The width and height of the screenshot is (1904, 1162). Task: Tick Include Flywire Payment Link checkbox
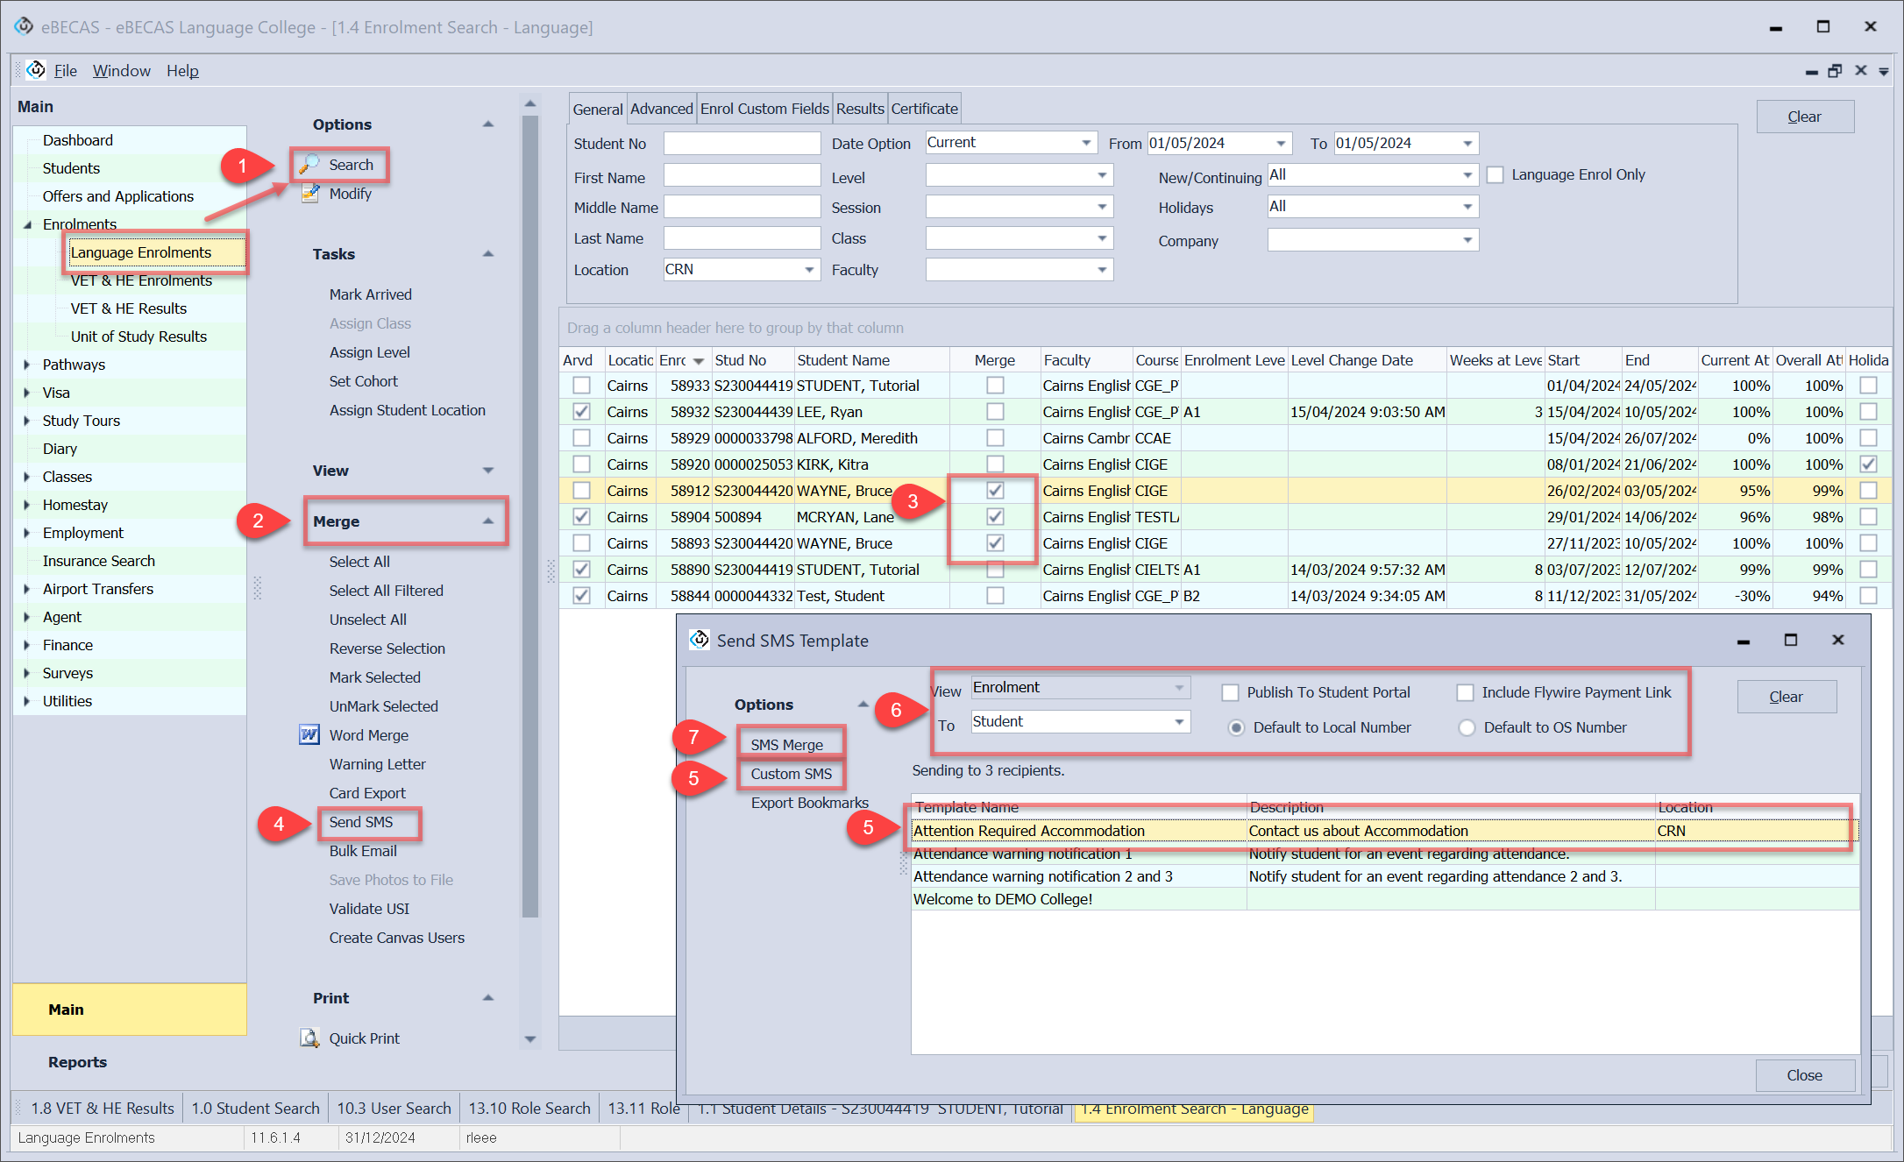[x=1465, y=692]
